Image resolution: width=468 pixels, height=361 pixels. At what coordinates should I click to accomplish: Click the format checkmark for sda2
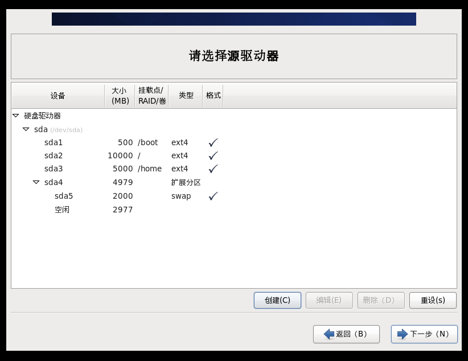click(x=213, y=155)
